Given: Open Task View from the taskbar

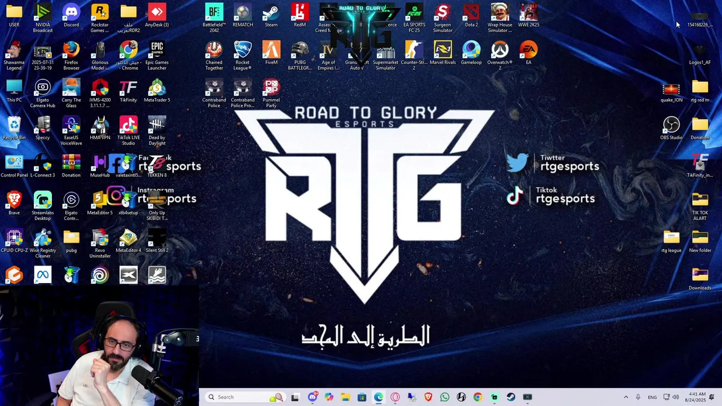Looking at the screenshot, I should coord(295,397).
